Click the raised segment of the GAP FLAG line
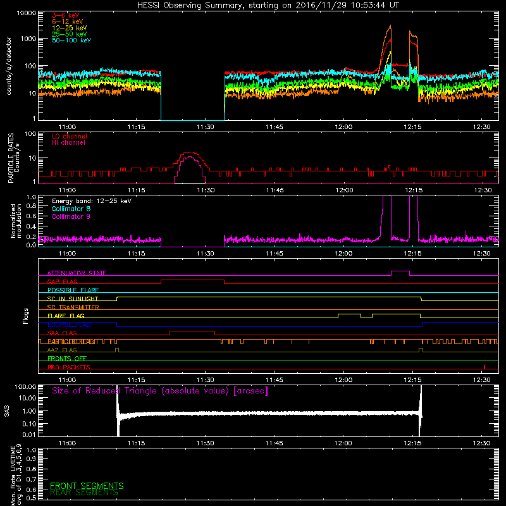The width and height of the screenshot is (506, 506). pos(192,280)
